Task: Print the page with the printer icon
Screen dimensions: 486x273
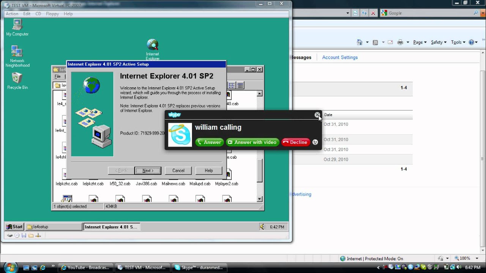Action: click(x=400, y=42)
